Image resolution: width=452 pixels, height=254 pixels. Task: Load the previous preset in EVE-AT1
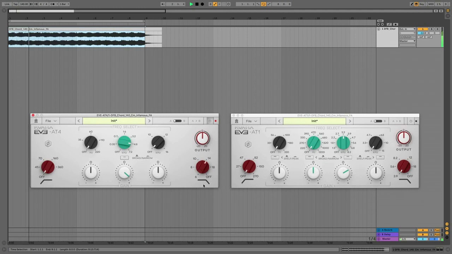click(279, 121)
